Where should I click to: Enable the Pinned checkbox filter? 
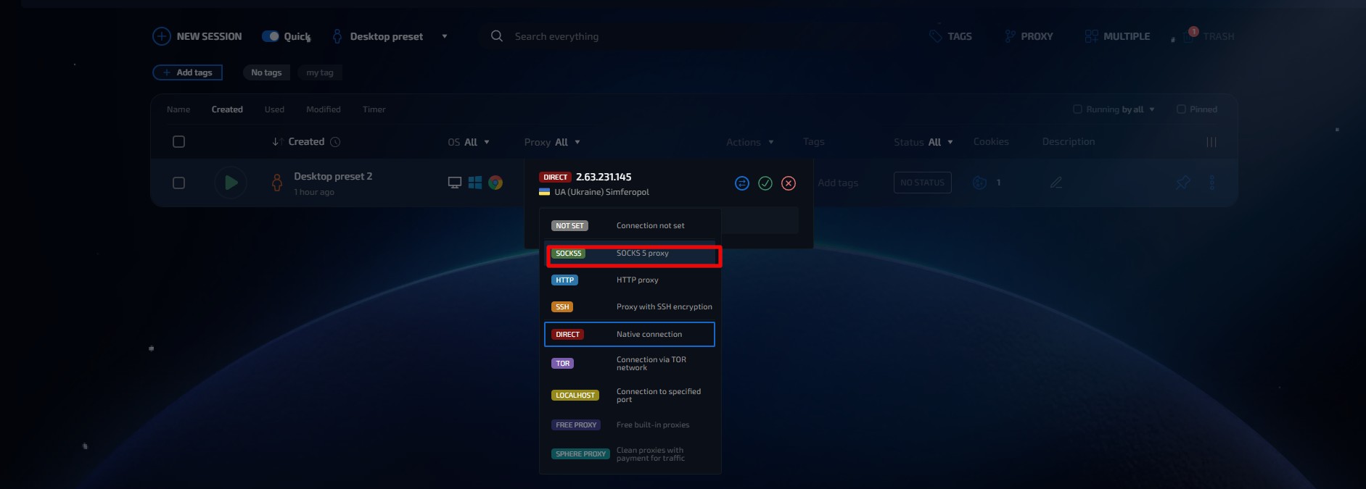coord(1181,109)
